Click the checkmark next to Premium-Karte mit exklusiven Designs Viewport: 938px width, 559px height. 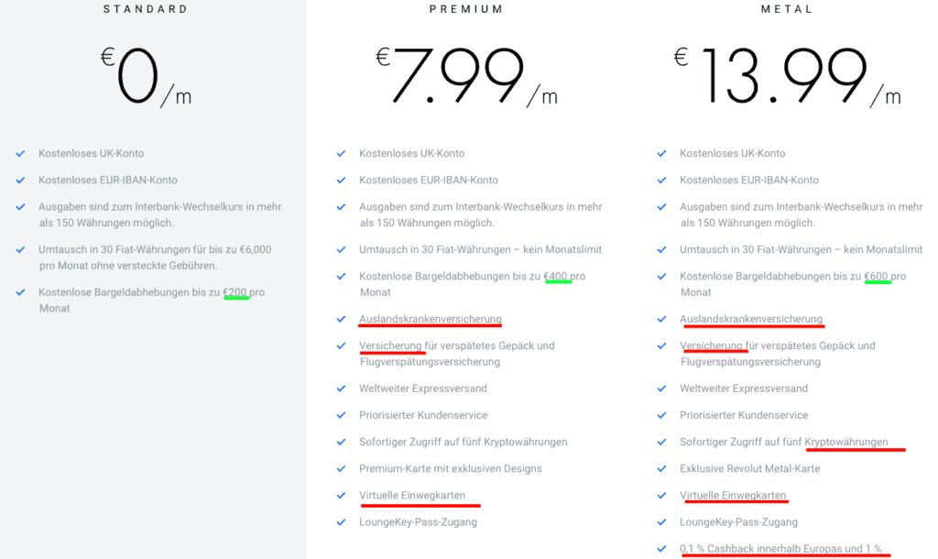(x=341, y=469)
